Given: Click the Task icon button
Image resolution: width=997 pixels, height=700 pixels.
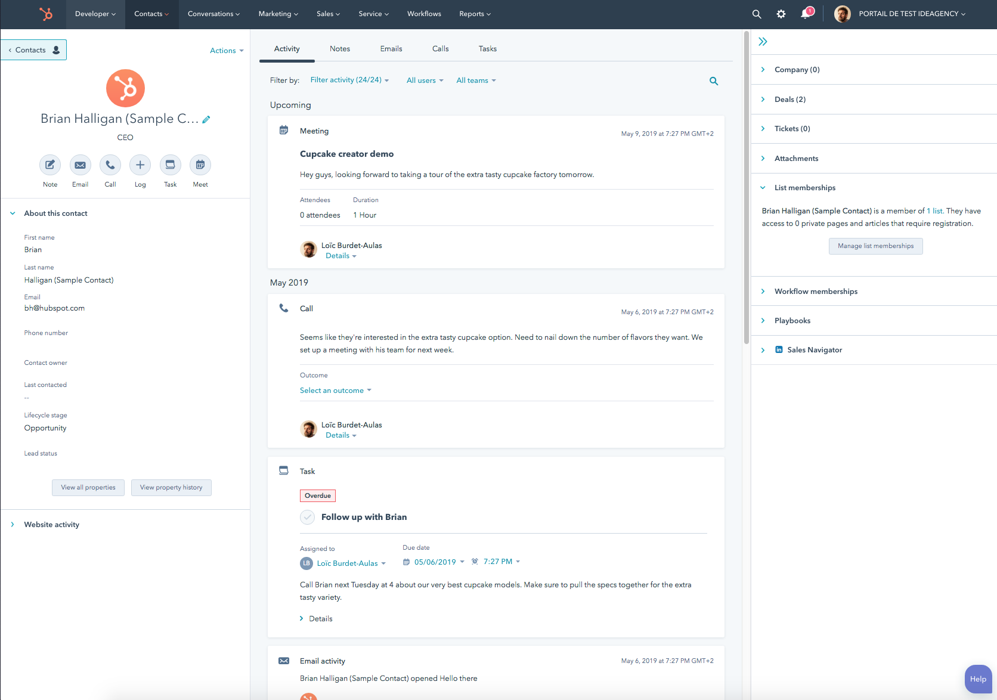Looking at the screenshot, I should click(171, 165).
